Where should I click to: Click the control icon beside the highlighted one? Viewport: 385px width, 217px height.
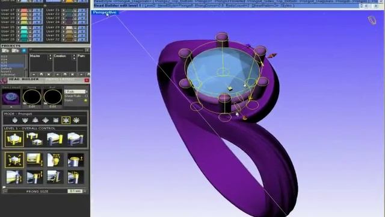coord(35,160)
